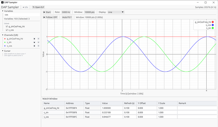218x127 pixels.
Task: Click the green color dot of s_sin channel
Action: 5,42
